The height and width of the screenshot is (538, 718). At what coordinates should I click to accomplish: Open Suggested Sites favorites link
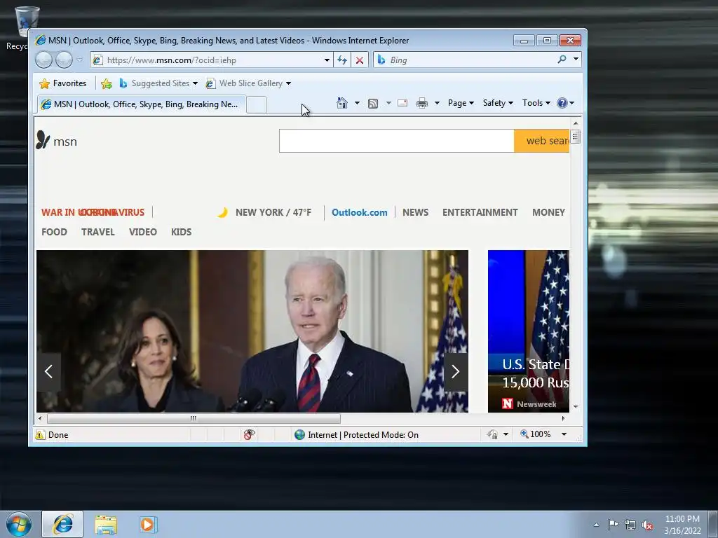click(x=158, y=83)
